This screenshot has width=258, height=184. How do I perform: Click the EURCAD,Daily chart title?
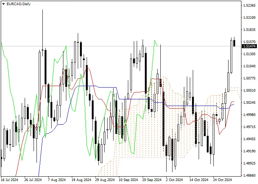(x=18, y=4)
